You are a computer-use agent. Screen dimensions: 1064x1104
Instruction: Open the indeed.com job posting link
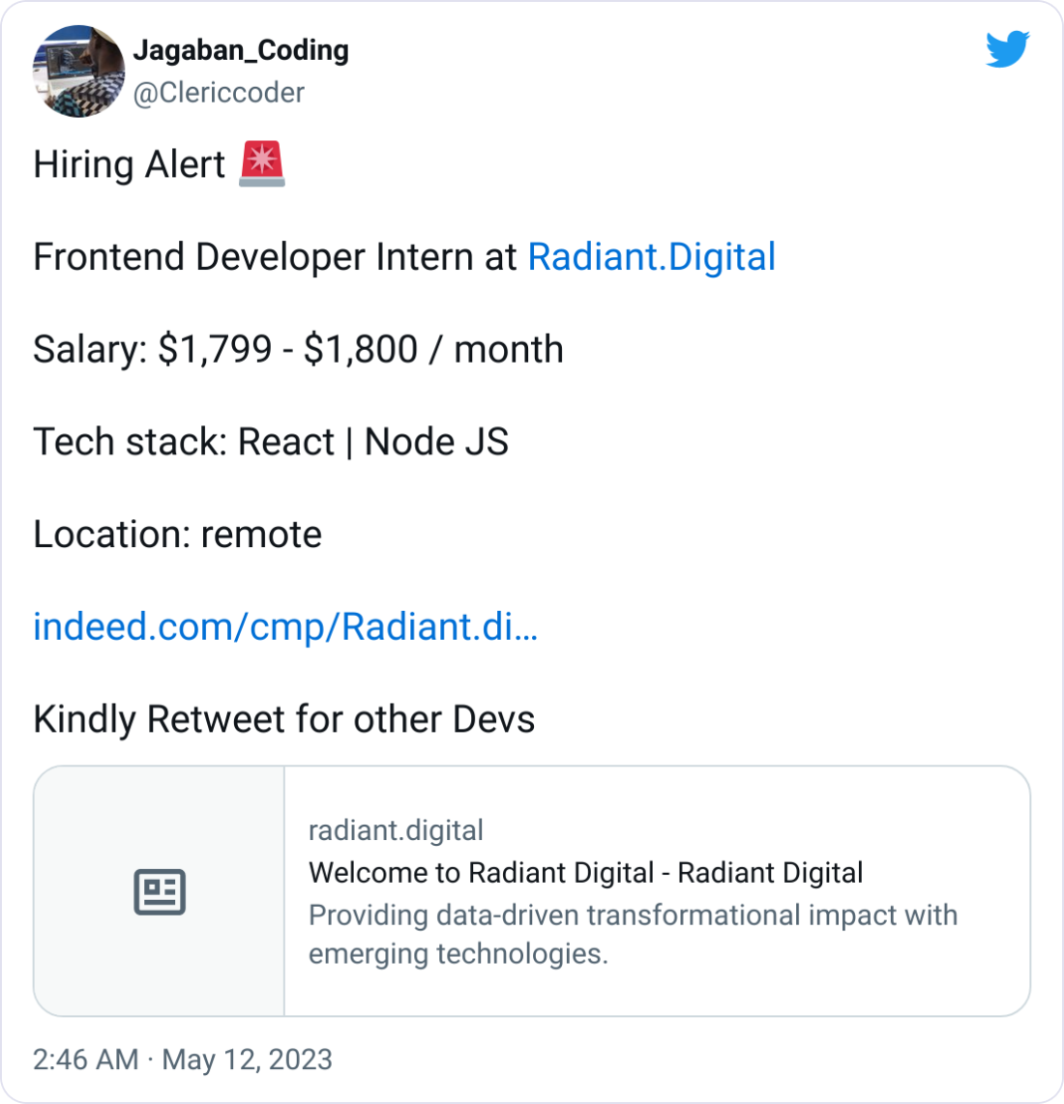[285, 627]
